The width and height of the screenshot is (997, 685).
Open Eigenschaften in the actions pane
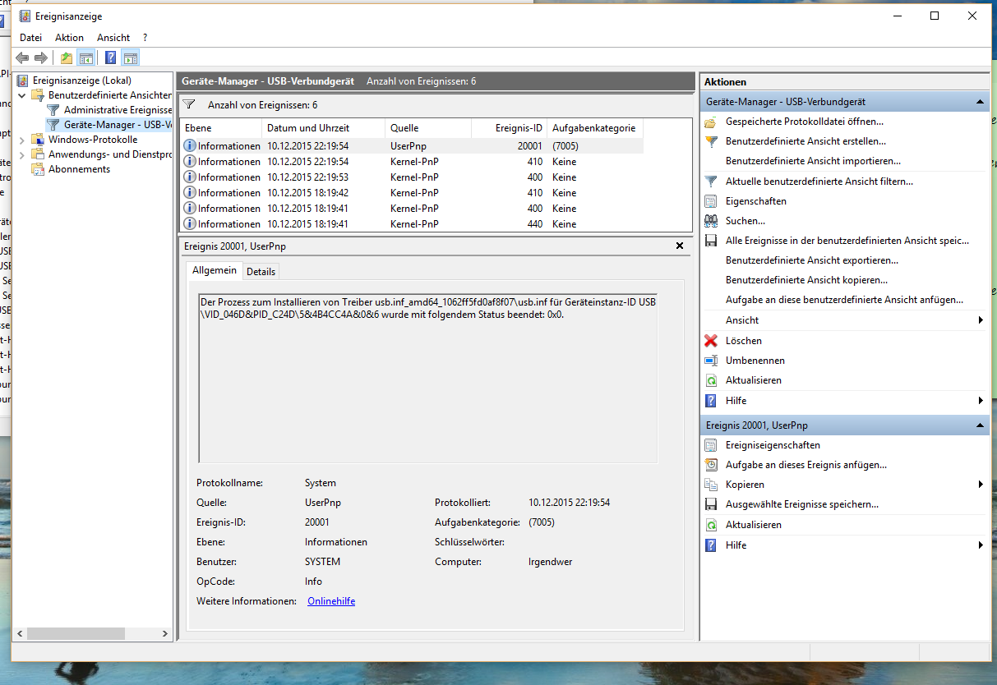pos(755,201)
